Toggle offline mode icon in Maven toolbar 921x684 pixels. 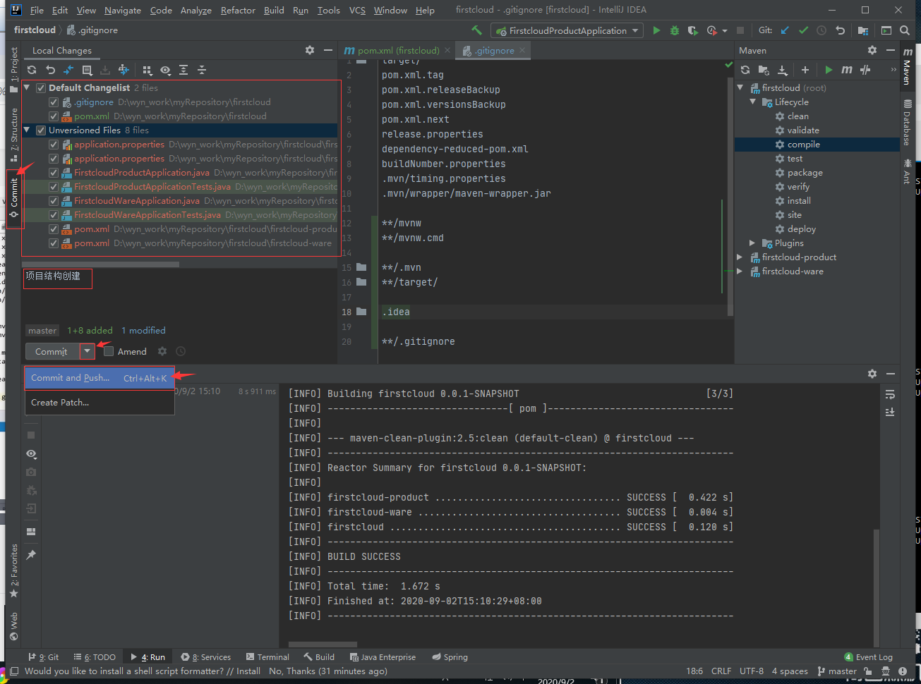point(865,70)
